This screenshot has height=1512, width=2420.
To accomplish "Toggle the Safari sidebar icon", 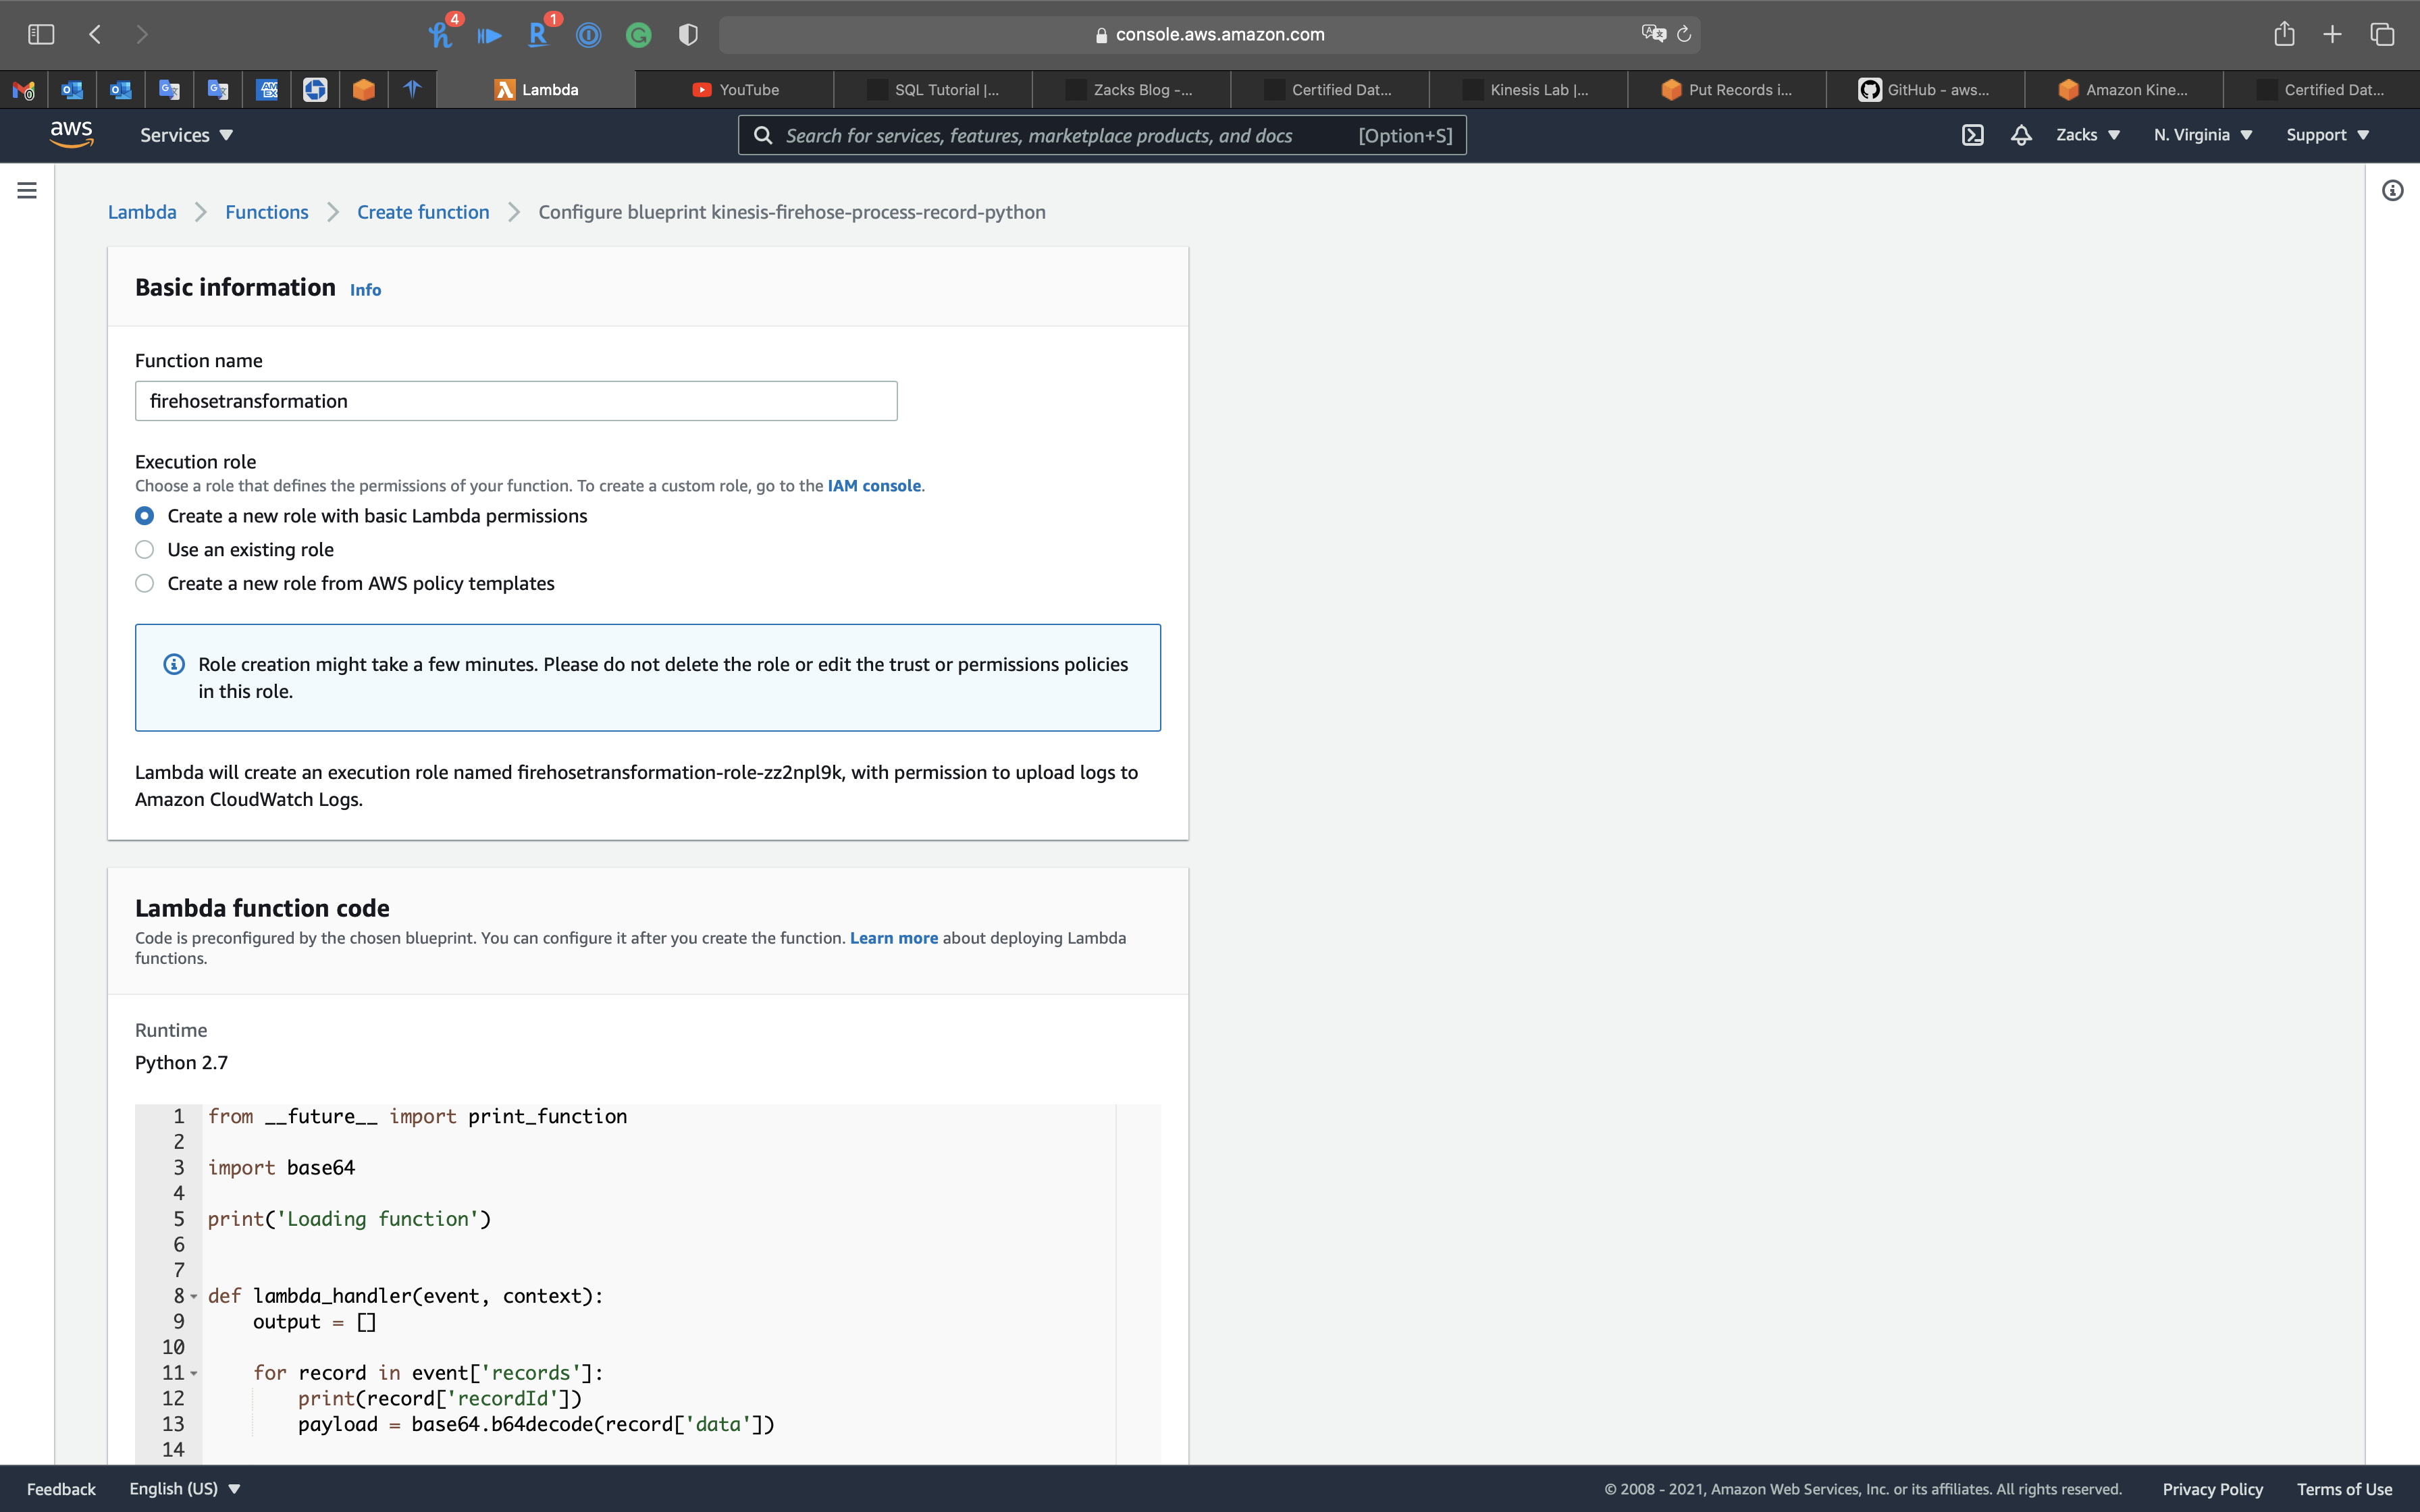I will (x=41, y=35).
